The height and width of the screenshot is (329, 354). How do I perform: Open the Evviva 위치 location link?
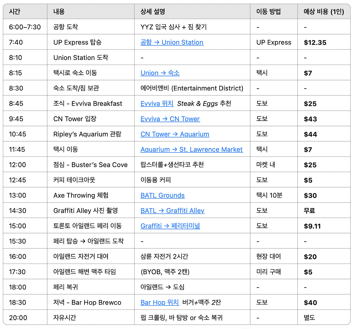tap(157, 103)
